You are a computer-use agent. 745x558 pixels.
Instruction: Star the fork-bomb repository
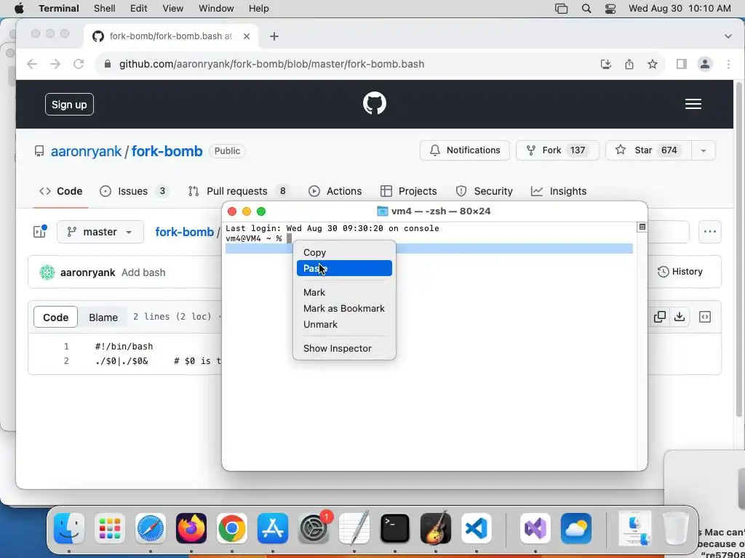pyautogui.click(x=648, y=150)
